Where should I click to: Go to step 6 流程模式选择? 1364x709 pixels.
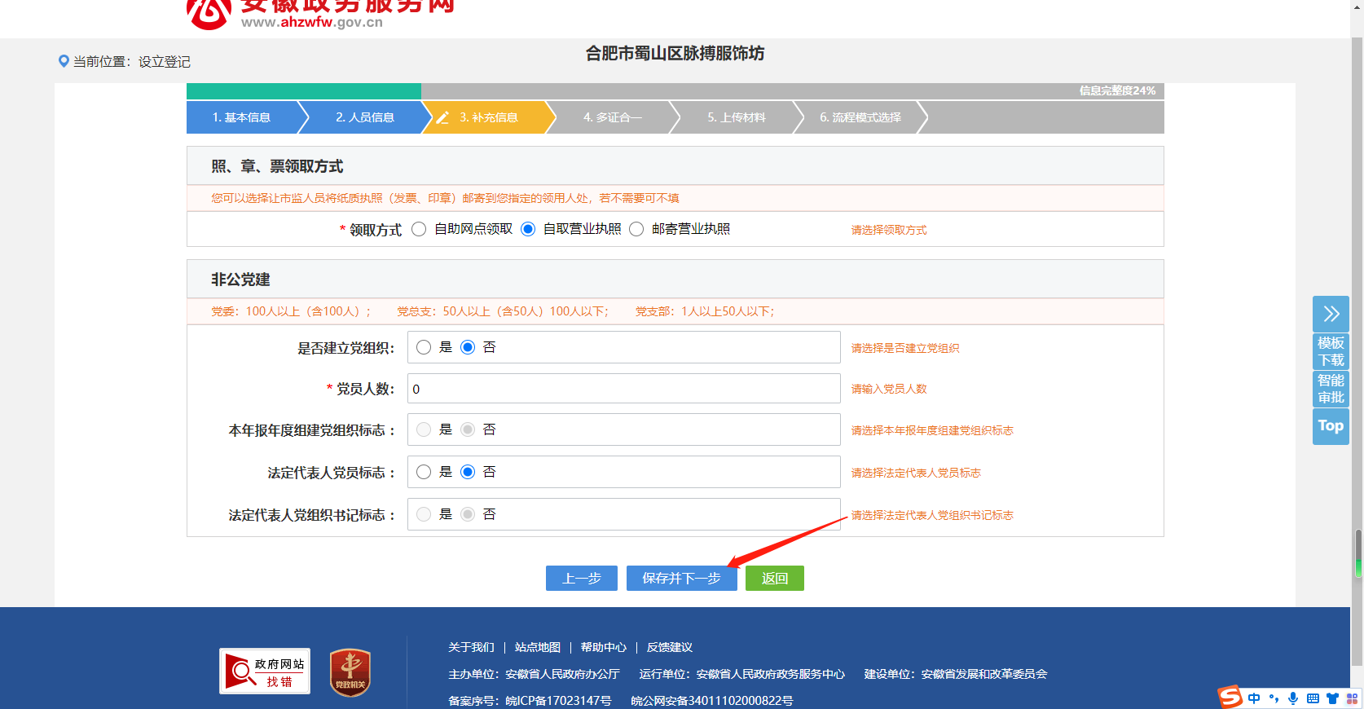coord(860,117)
